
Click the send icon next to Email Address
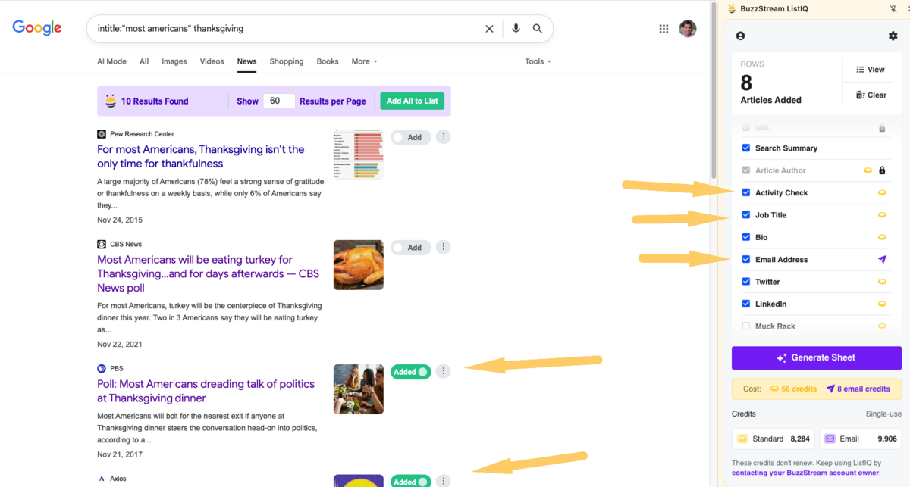point(881,259)
